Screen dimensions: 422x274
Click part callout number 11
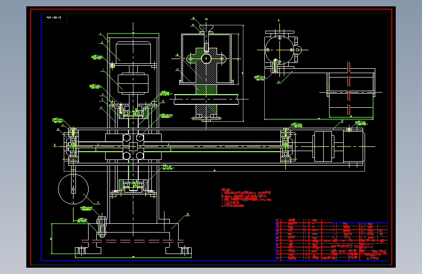pos(278,82)
